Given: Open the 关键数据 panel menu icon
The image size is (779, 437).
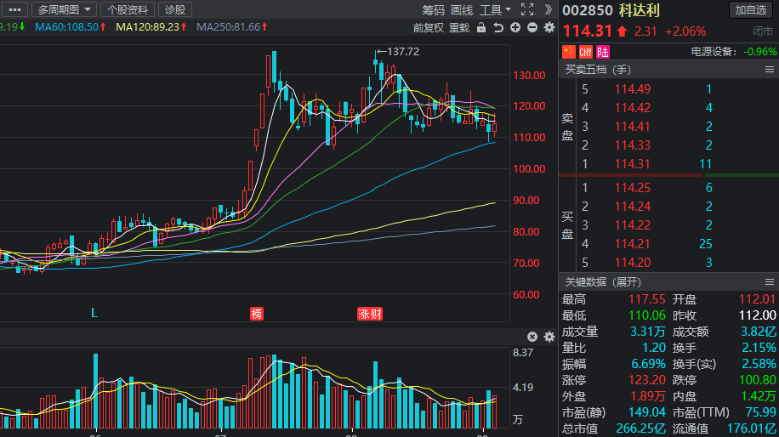Looking at the screenshot, I should tap(769, 282).
